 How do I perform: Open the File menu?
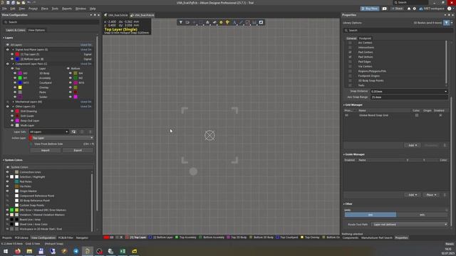4,9
